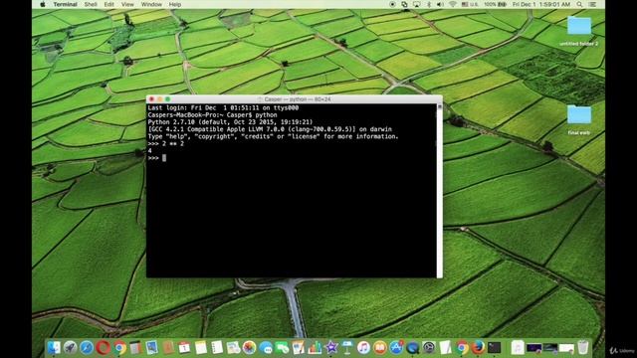This screenshot has height=358, width=637.
Task: Open the Preview app in Dock
Action: point(152,347)
